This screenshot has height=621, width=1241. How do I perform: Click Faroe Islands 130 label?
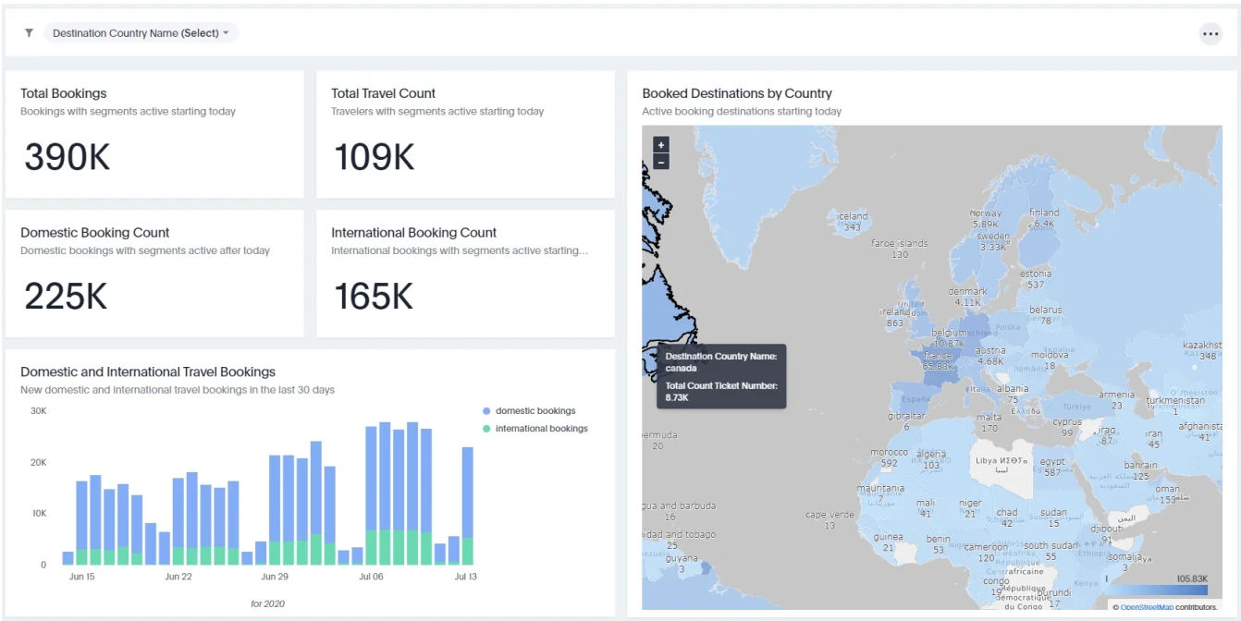coord(900,249)
